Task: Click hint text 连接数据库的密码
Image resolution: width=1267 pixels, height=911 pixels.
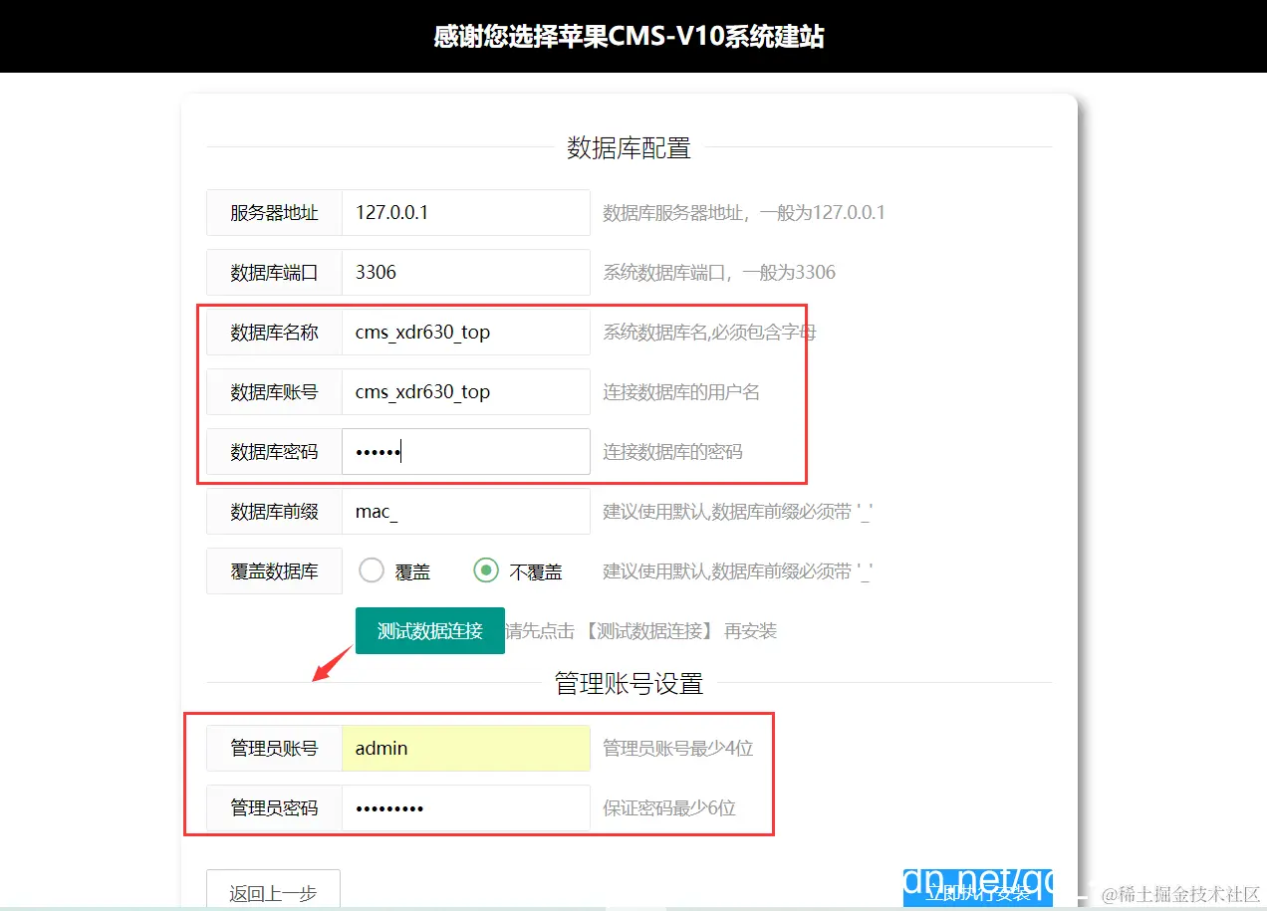Action: (x=672, y=451)
